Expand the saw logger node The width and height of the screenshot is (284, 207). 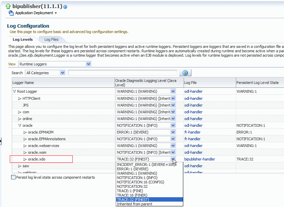pos(20,166)
